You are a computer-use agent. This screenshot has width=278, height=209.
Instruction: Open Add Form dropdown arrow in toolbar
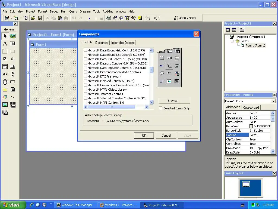point(21,18)
